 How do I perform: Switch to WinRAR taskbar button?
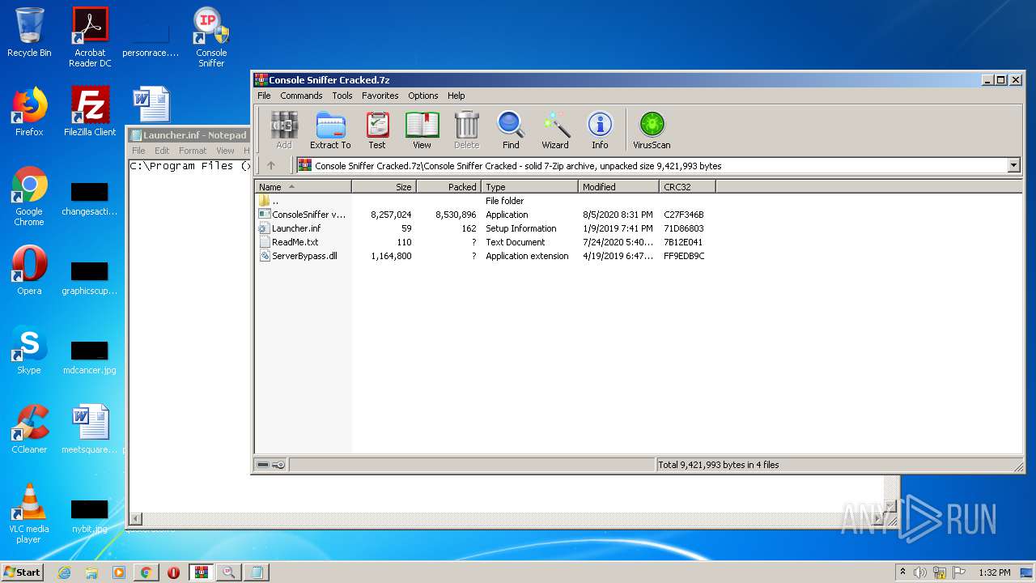(201, 572)
